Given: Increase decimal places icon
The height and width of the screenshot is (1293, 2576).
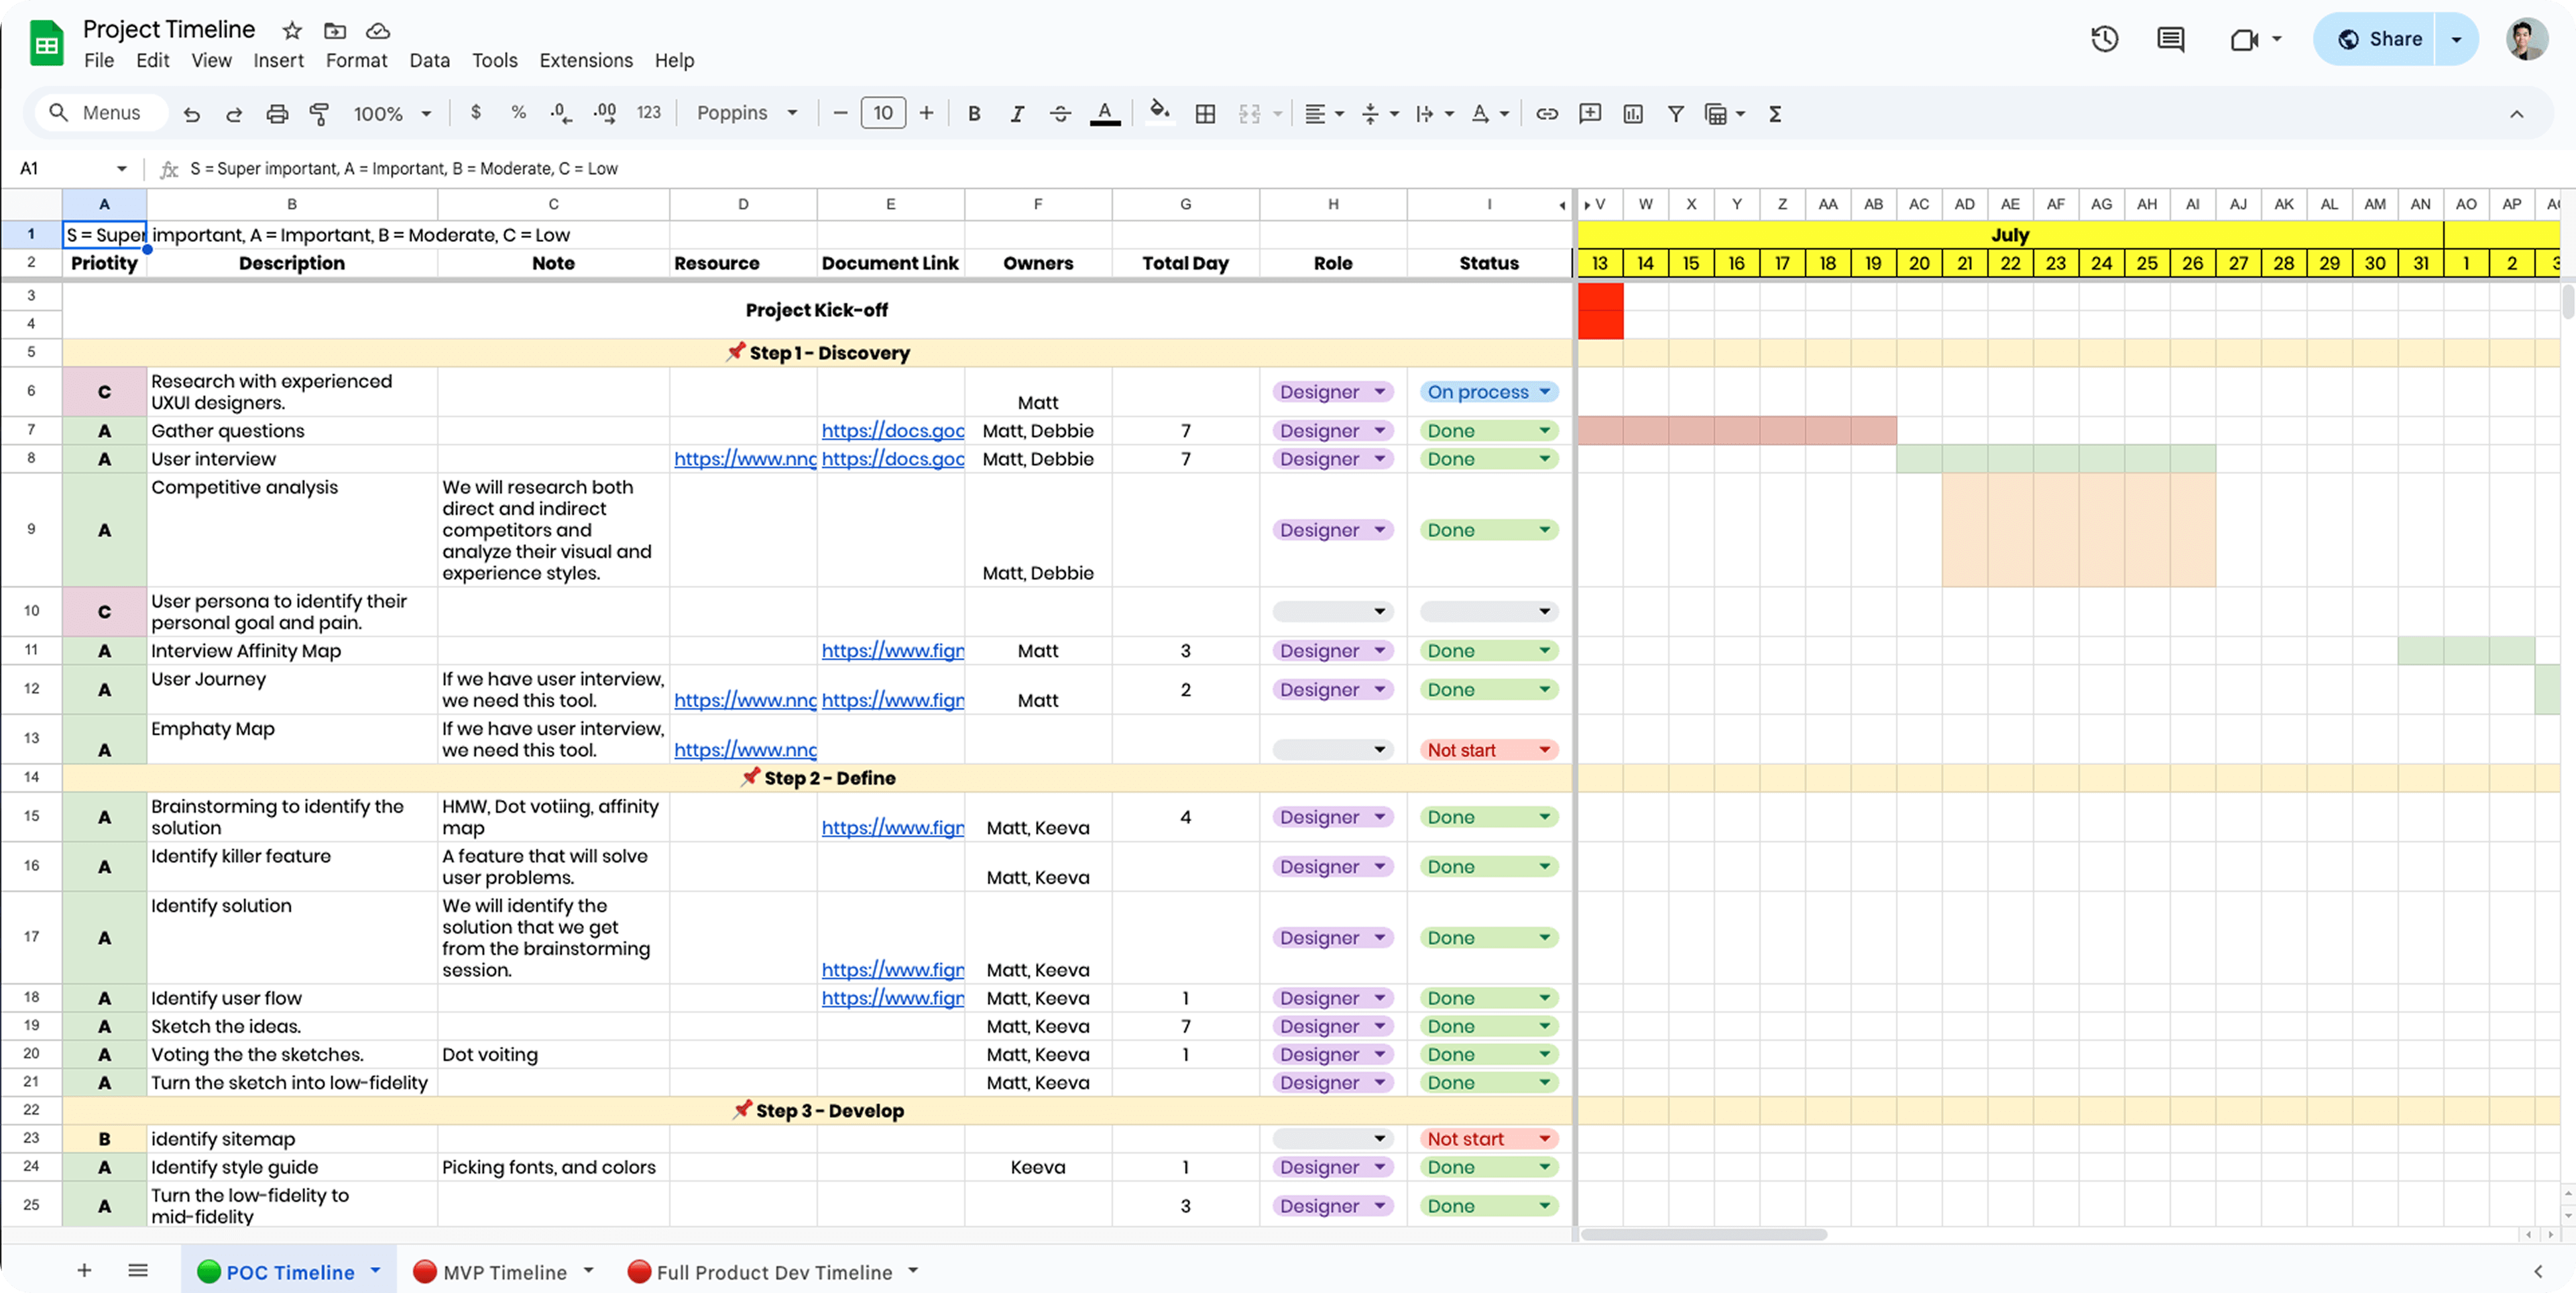Looking at the screenshot, I should pos(604,113).
